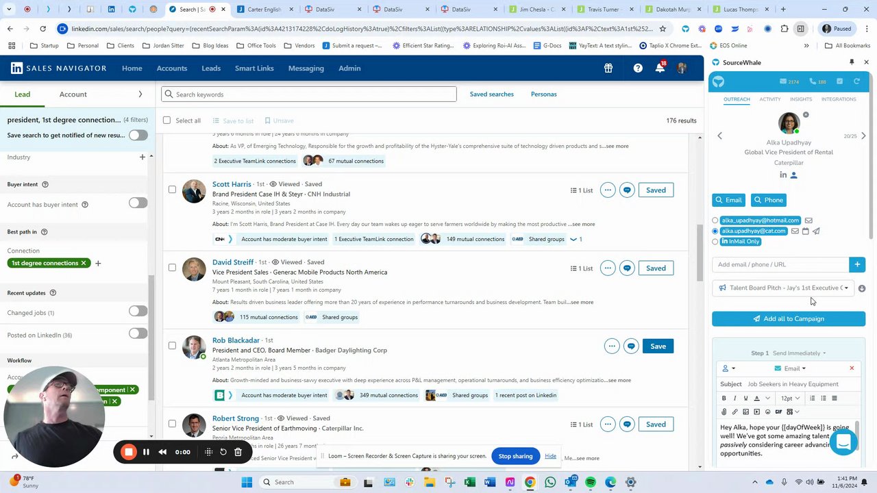Open the Sales Navigator help question mark
Viewport: 877px width, 493px height.
[638, 68]
